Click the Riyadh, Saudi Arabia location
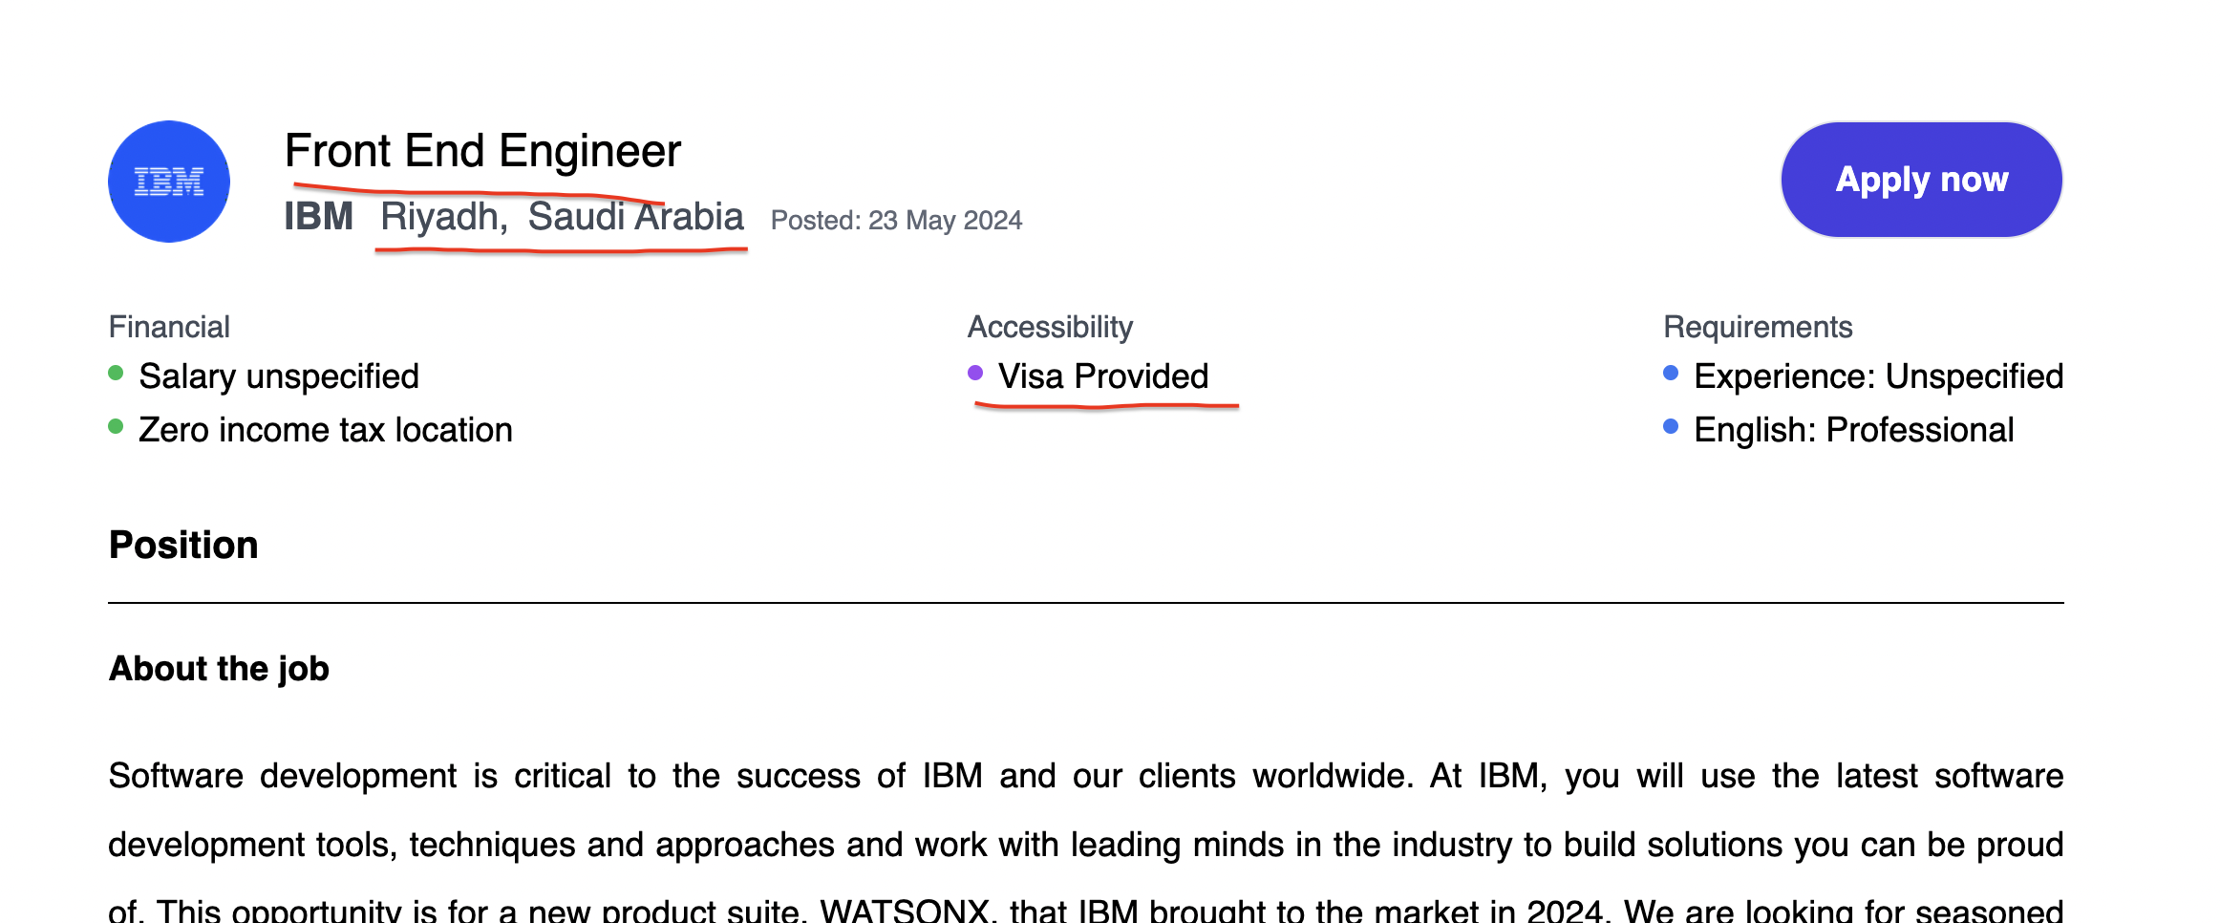 coord(562,217)
